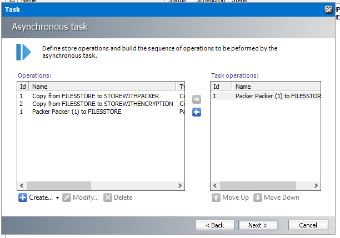The height and width of the screenshot is (238, 340).
Task: Sort Operations list by Id column header
Action: (23, 87)
